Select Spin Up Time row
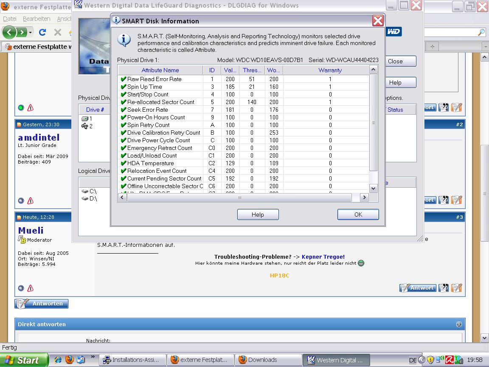Viewport: 489px width, 367px height. 243,87
